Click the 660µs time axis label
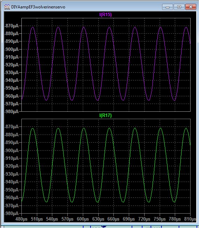 (x=113, y=219)
